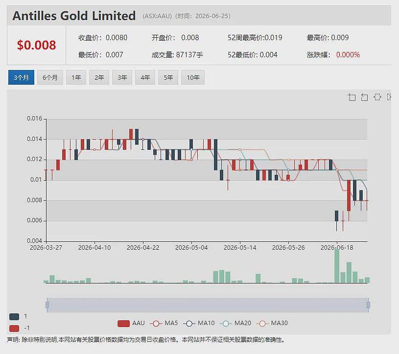Click the 0.004 y-axis label
This screenshot has height=354, width=399.
coord(34,241)
